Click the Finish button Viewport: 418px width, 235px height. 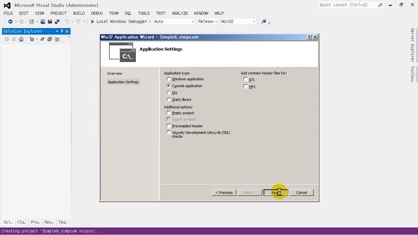click(276, 193)
